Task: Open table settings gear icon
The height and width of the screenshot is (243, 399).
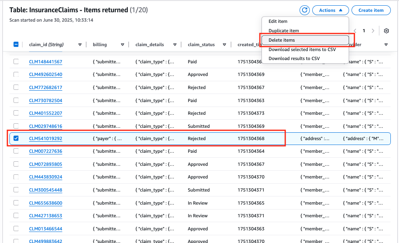Action: click(386, 31)
